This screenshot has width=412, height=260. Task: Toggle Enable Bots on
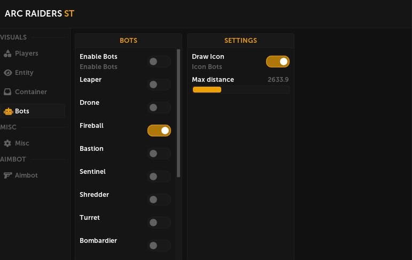coord(159,62)
